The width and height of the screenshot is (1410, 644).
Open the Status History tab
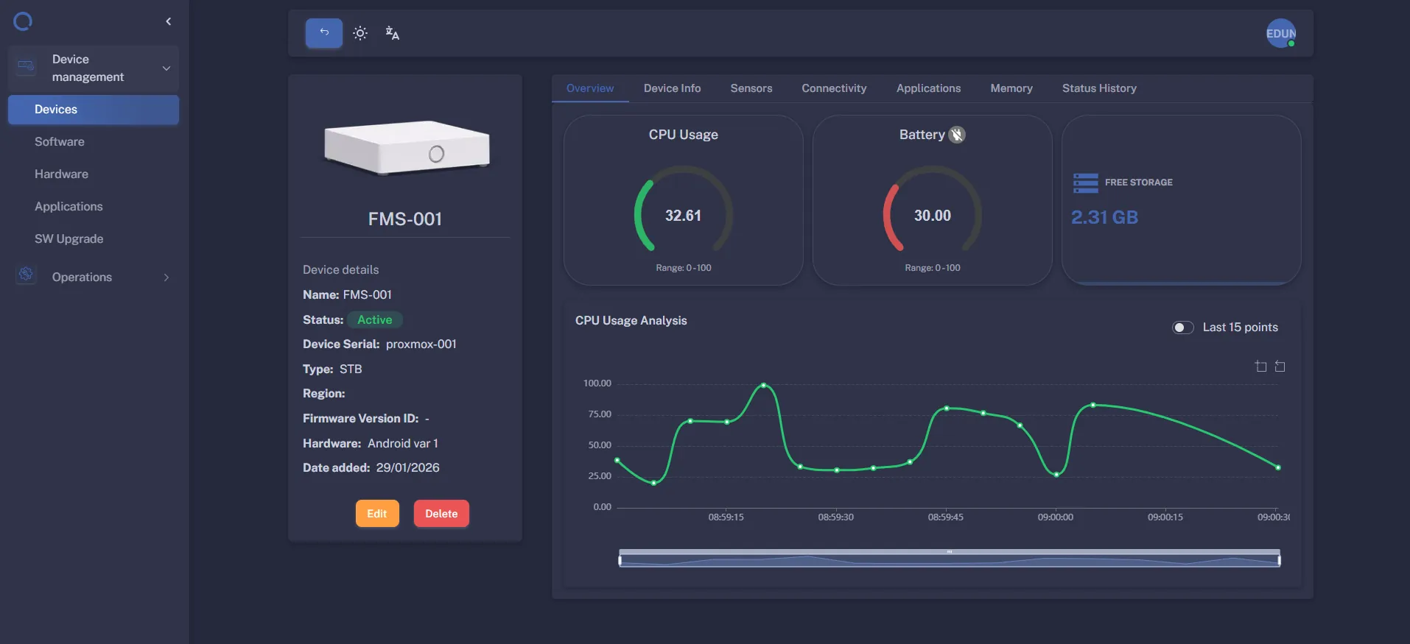click(1098, 88)
